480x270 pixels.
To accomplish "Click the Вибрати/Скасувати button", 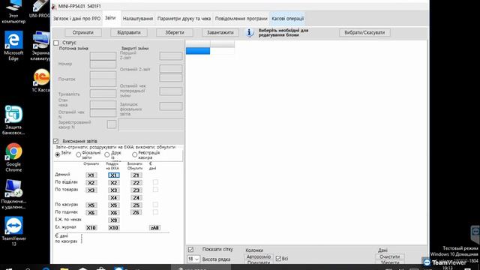I will click(x=364, y=32).
